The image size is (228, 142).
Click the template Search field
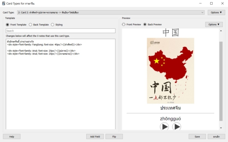(61, 31)
